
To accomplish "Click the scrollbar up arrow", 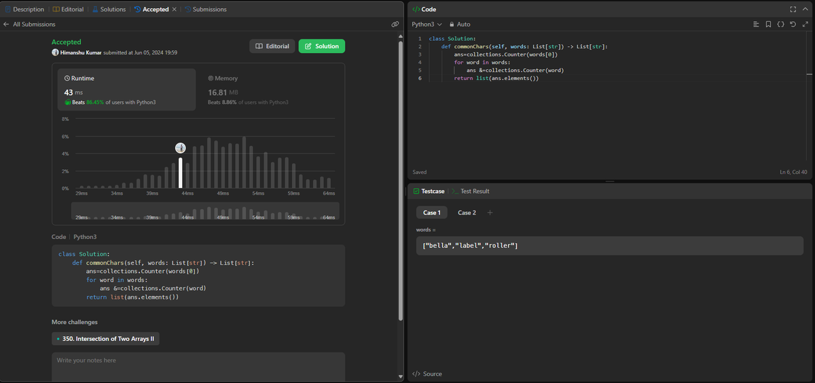I will click(400, 36).
